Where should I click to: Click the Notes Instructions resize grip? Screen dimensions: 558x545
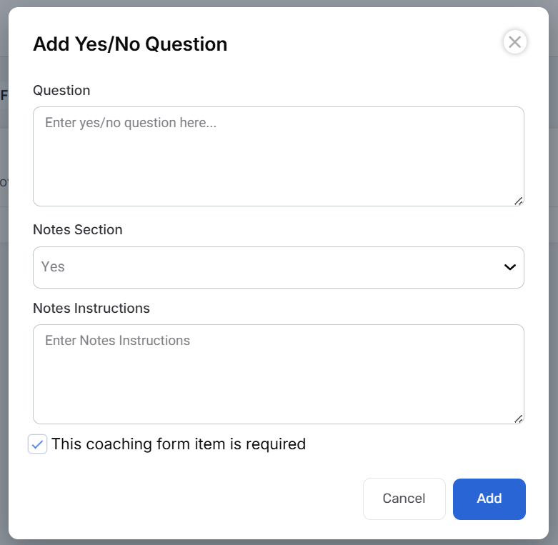coord(519,419)
